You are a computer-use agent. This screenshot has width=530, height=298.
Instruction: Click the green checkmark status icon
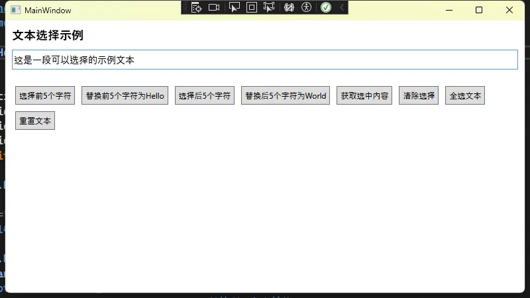pyautogui.click(x=326, y=7)
